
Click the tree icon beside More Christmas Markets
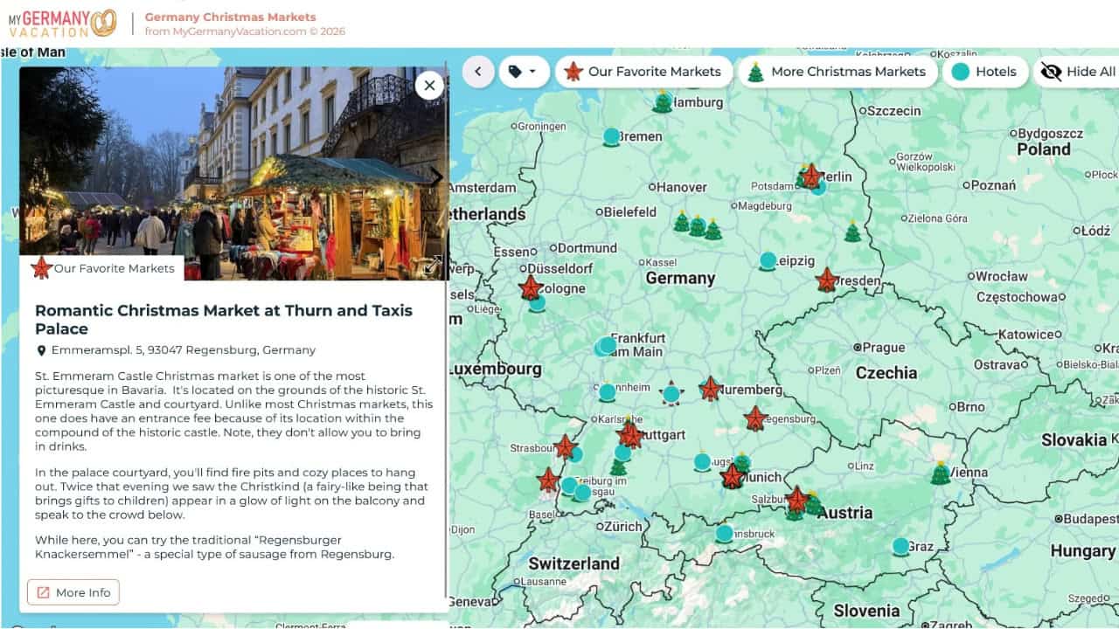pyautogui.click(x=754, y=71)
